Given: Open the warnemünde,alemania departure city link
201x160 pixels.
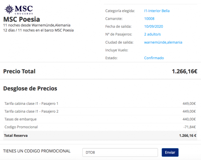Looking at the screenshot, I should coord(163,42).
